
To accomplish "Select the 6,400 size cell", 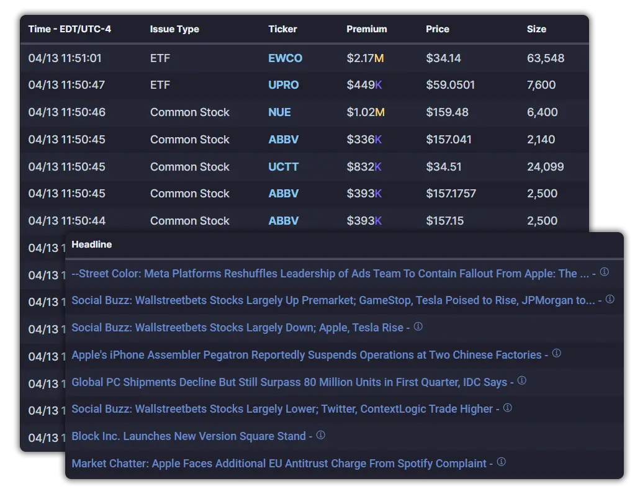I will point(543,112).
